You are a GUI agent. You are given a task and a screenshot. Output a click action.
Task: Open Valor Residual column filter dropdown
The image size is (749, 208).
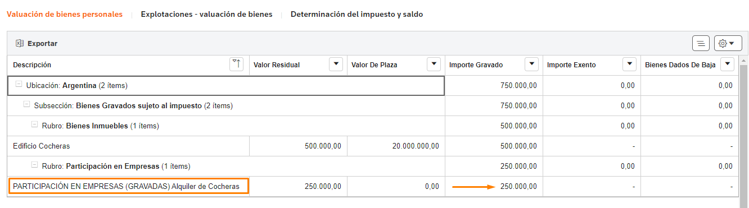(x=336, y=64)
